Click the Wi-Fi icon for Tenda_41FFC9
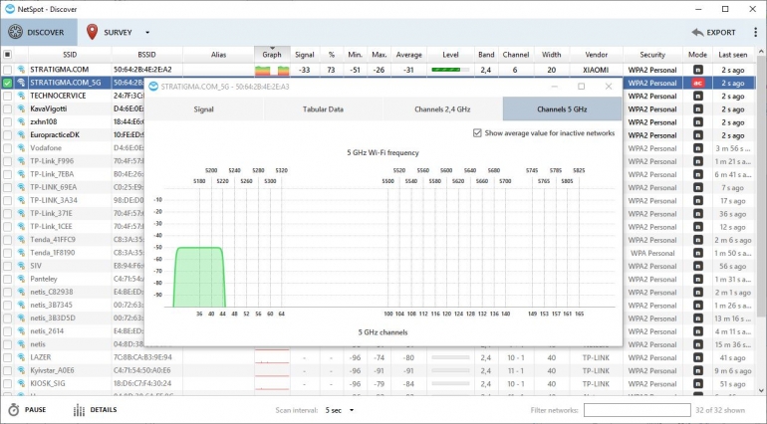Viewport: 767px width, 424px height. tap(21, 240)
